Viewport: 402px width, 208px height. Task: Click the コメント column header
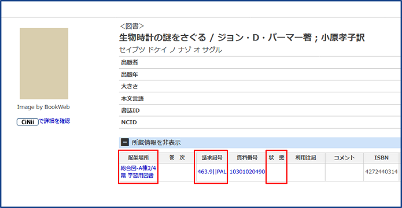(344, 158)
